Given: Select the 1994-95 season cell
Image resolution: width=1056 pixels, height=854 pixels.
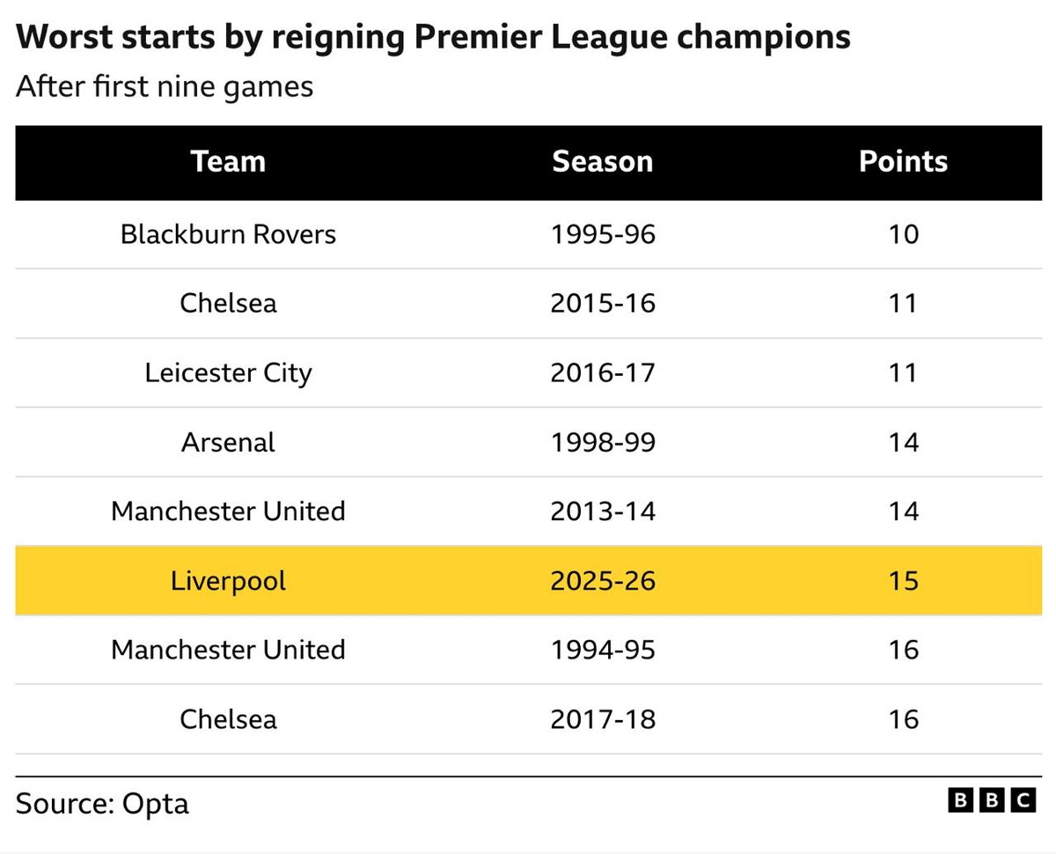Looking at the screenshot, I should pyautogui.click(x=603, y=650).
